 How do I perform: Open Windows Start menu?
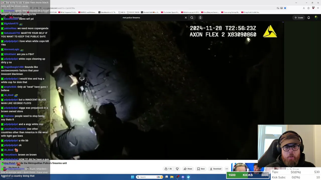click(x=132, y=177)
